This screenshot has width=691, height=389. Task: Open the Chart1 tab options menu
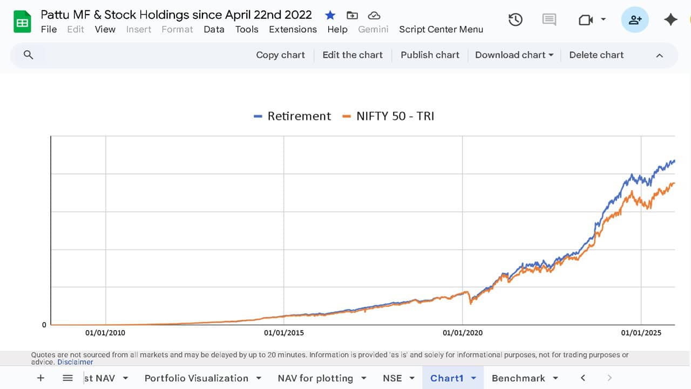(x=473, y=378)
